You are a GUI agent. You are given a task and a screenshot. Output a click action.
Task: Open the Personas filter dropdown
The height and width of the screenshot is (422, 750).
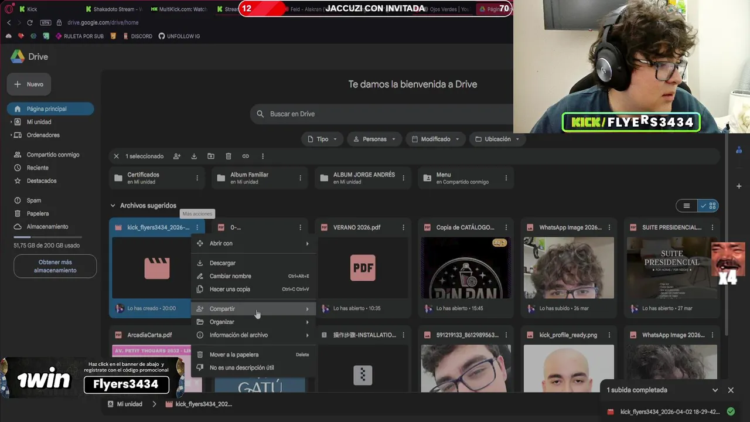[x=374, y=139]
